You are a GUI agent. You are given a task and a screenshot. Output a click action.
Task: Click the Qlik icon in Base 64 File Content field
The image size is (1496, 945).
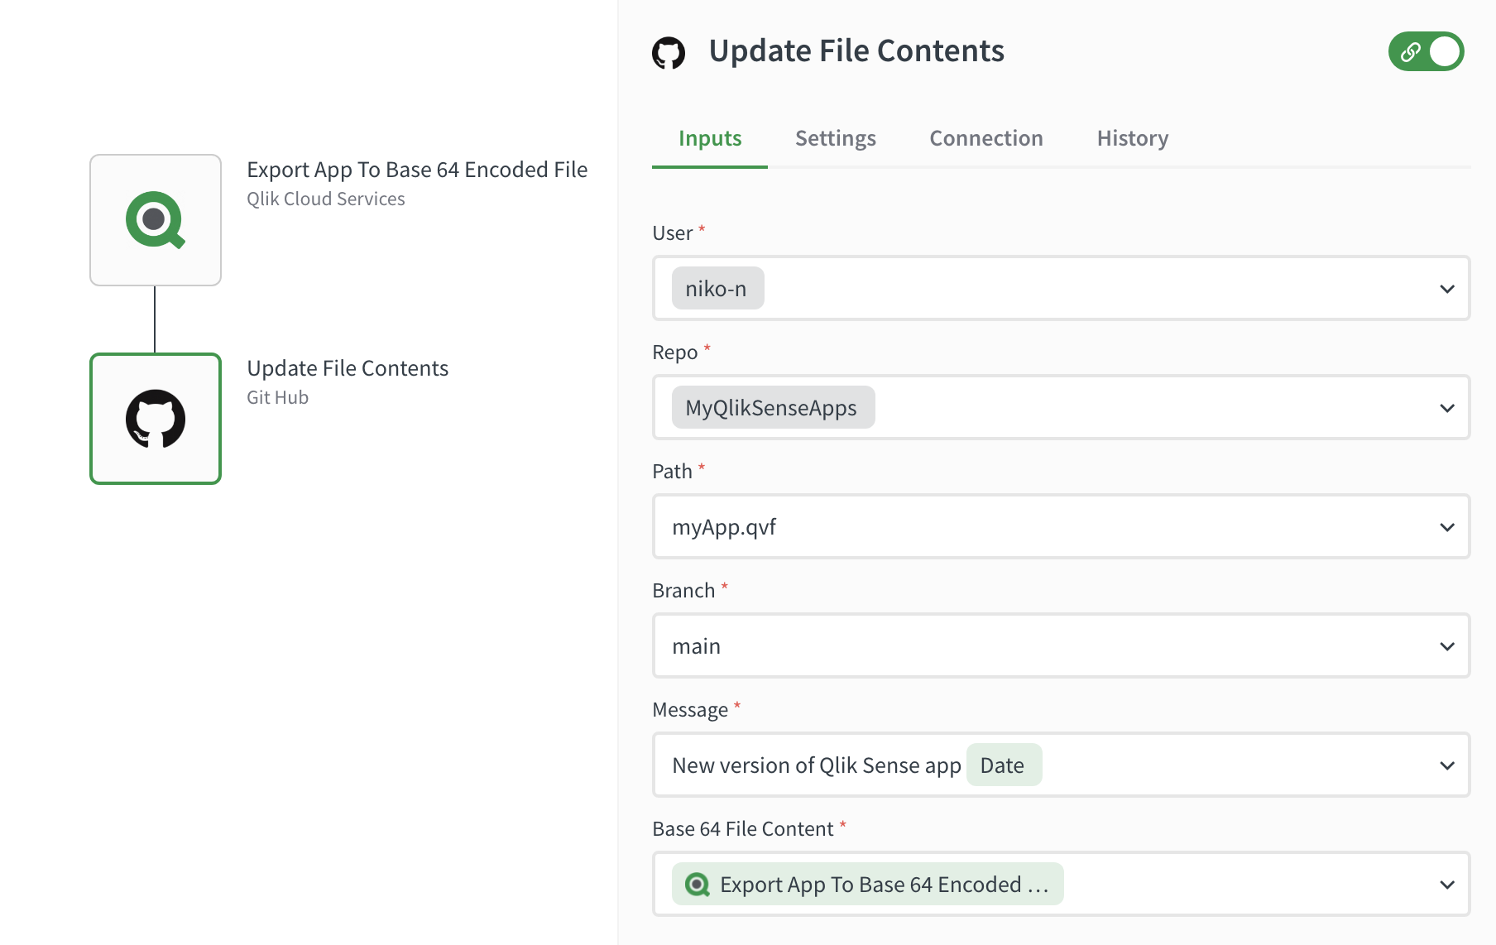[698, 884]
